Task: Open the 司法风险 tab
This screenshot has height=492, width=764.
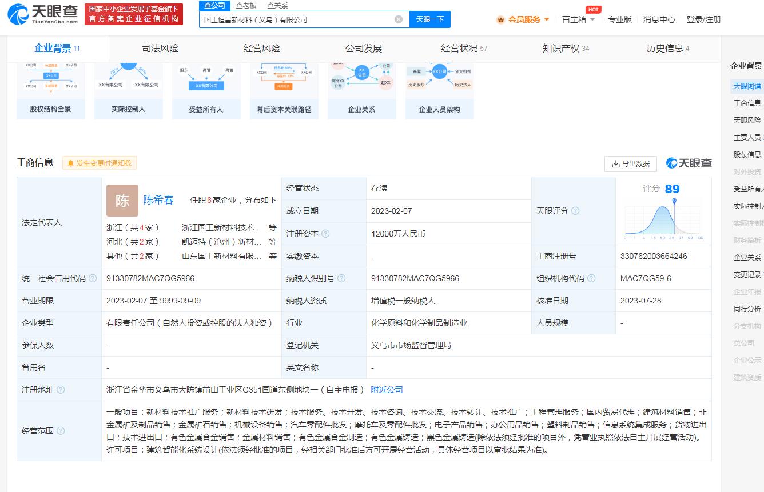Action: [160, 48]
